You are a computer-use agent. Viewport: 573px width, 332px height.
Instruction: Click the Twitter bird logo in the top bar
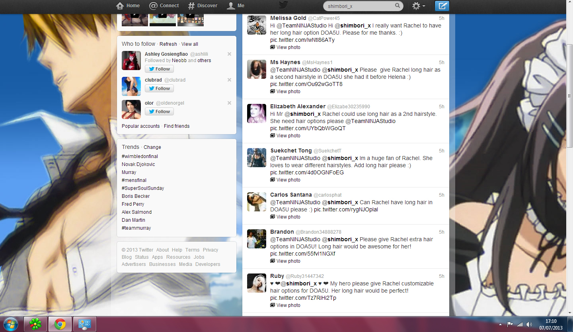(283, 5)
